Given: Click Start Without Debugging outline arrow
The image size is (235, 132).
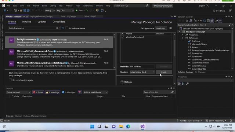Looking at the screenshot, I should (87, 11).
